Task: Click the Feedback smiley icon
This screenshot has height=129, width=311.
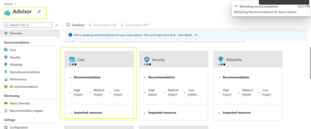Action: click(68, 25)
